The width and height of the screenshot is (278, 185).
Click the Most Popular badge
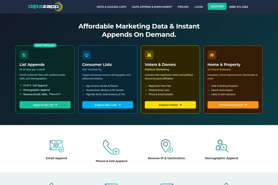coord(45,45)
